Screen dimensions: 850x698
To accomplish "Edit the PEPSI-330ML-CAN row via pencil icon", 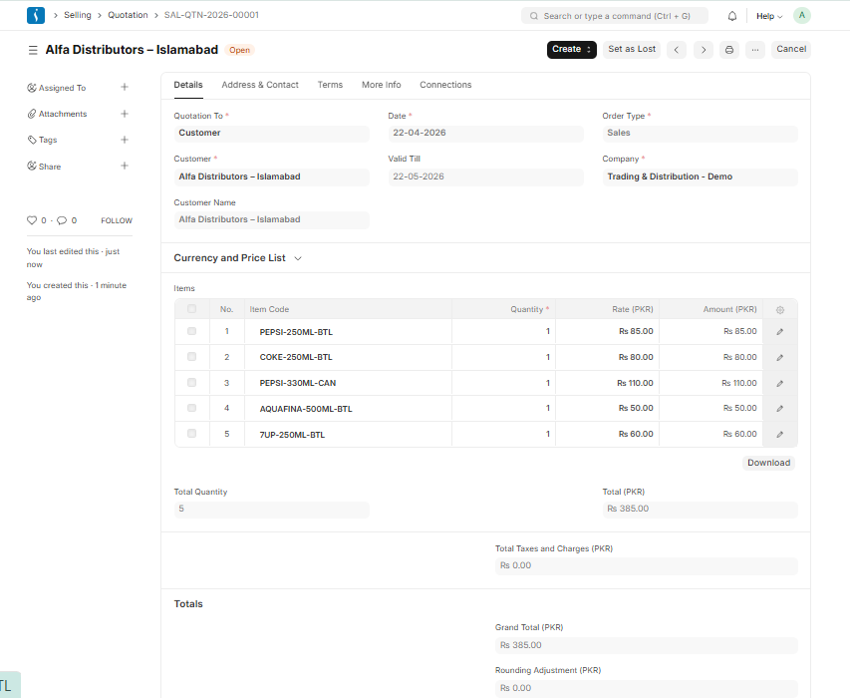I will 780,383.
